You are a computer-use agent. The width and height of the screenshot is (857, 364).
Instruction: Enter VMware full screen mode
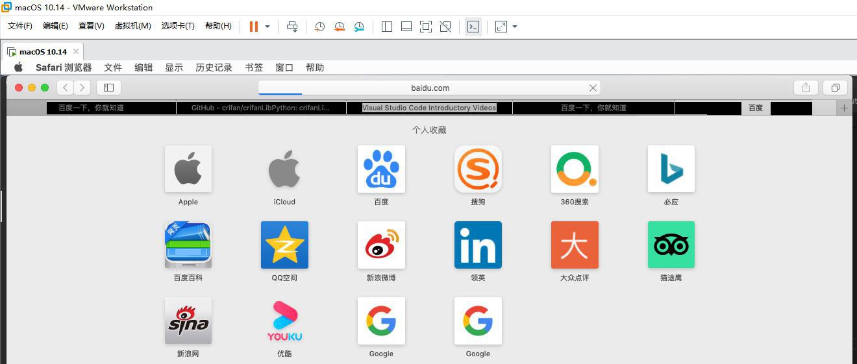point(426,27)
